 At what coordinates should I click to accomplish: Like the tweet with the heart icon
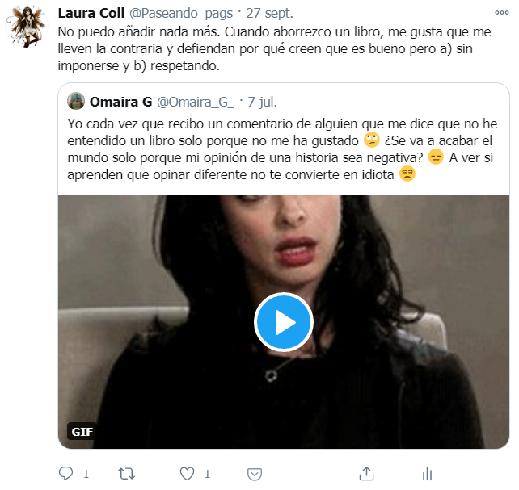click(x=187, y=474)
